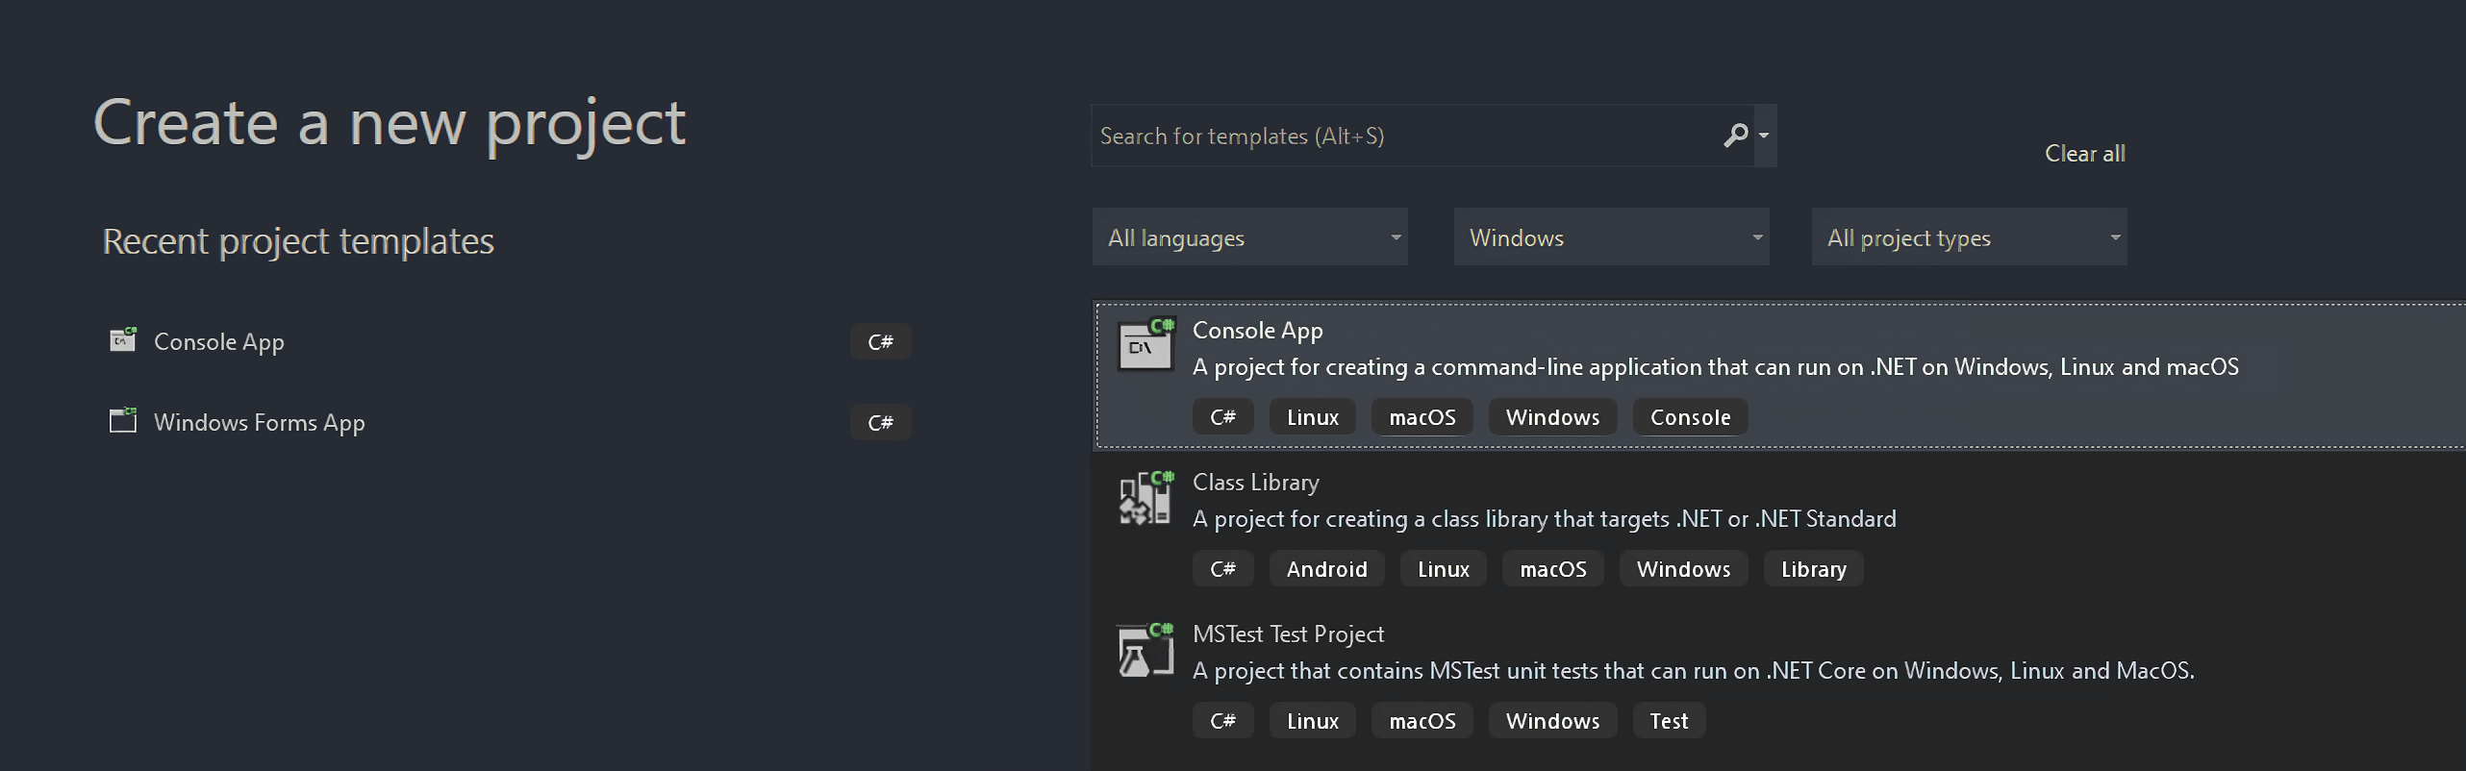The width and height of the screenshot is (2466, 771).
Task: Click the Console App template icon in results
Action: tap(1145, 344)
